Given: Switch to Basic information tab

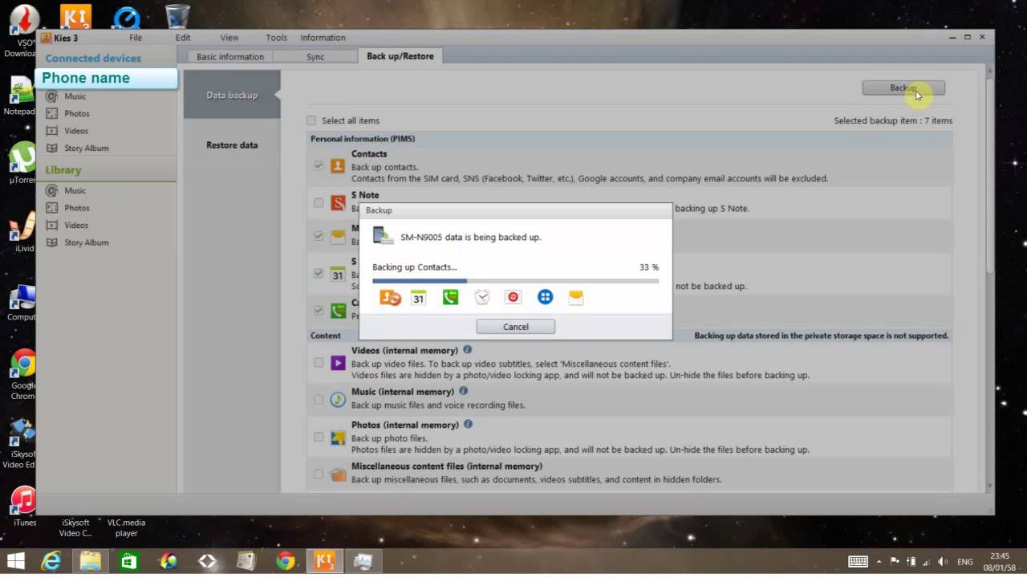Looking at the screenshot, I should click(230, 57).
